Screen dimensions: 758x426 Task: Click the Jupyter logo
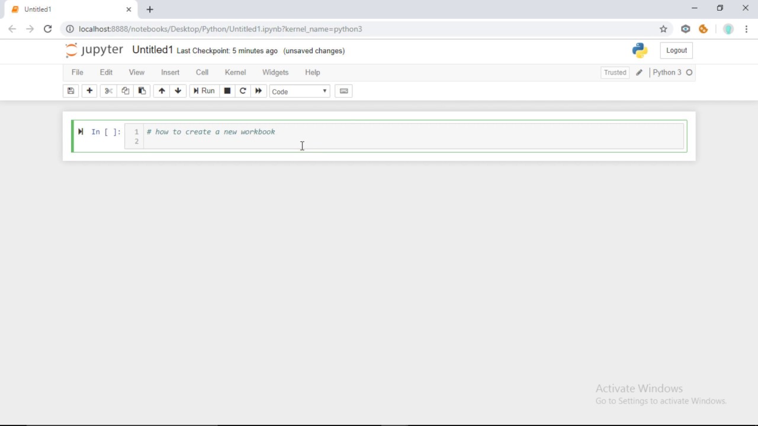[94, 50]
